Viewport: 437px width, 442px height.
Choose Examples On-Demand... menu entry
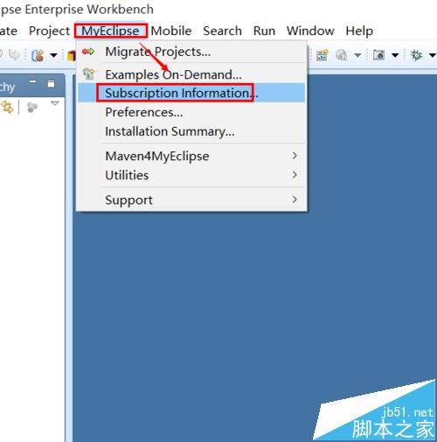point(191,74)
